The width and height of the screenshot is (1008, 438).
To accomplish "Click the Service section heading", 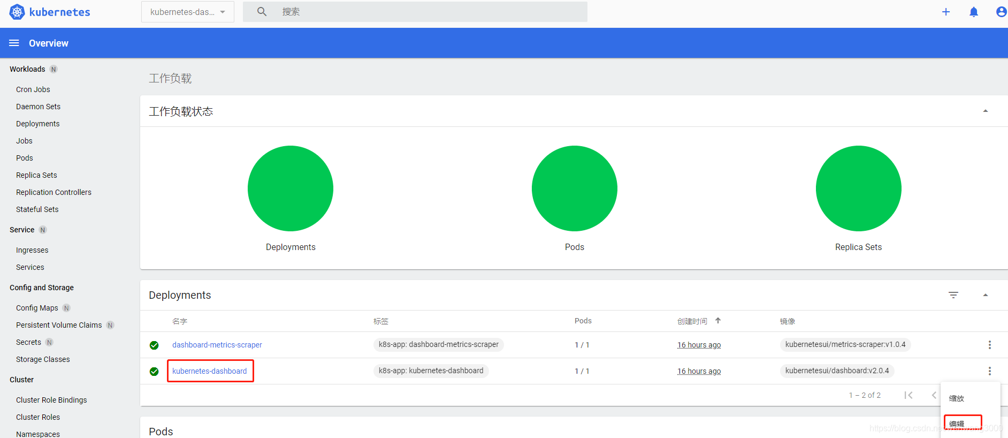I will 22,230.
